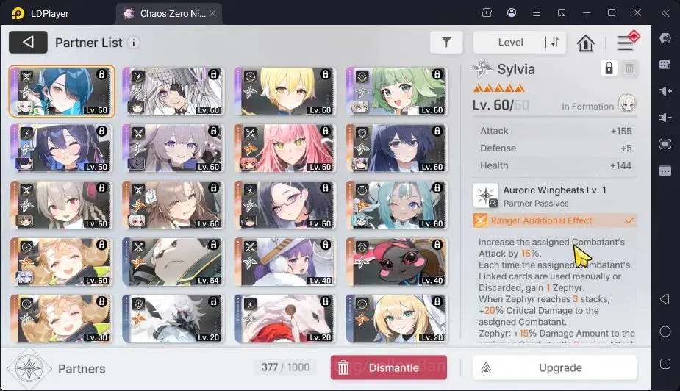Open the Level sort dropdown
Screen dimensions: 680x391
[510, 42]
